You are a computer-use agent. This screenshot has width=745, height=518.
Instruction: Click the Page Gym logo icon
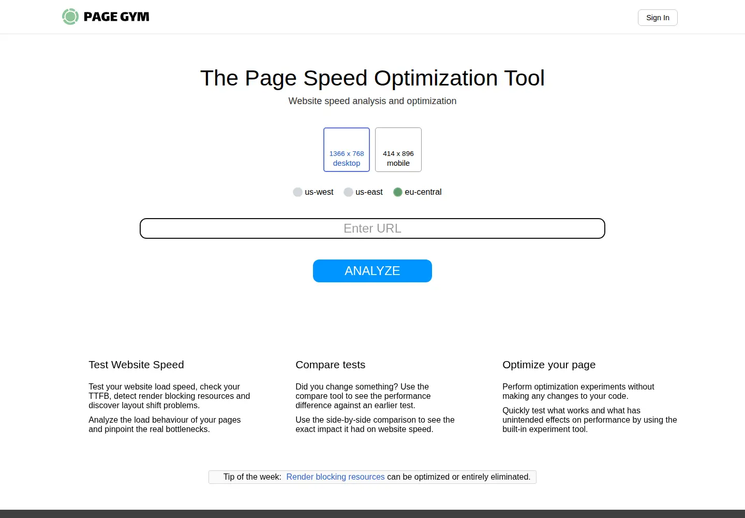coord(70,17)
